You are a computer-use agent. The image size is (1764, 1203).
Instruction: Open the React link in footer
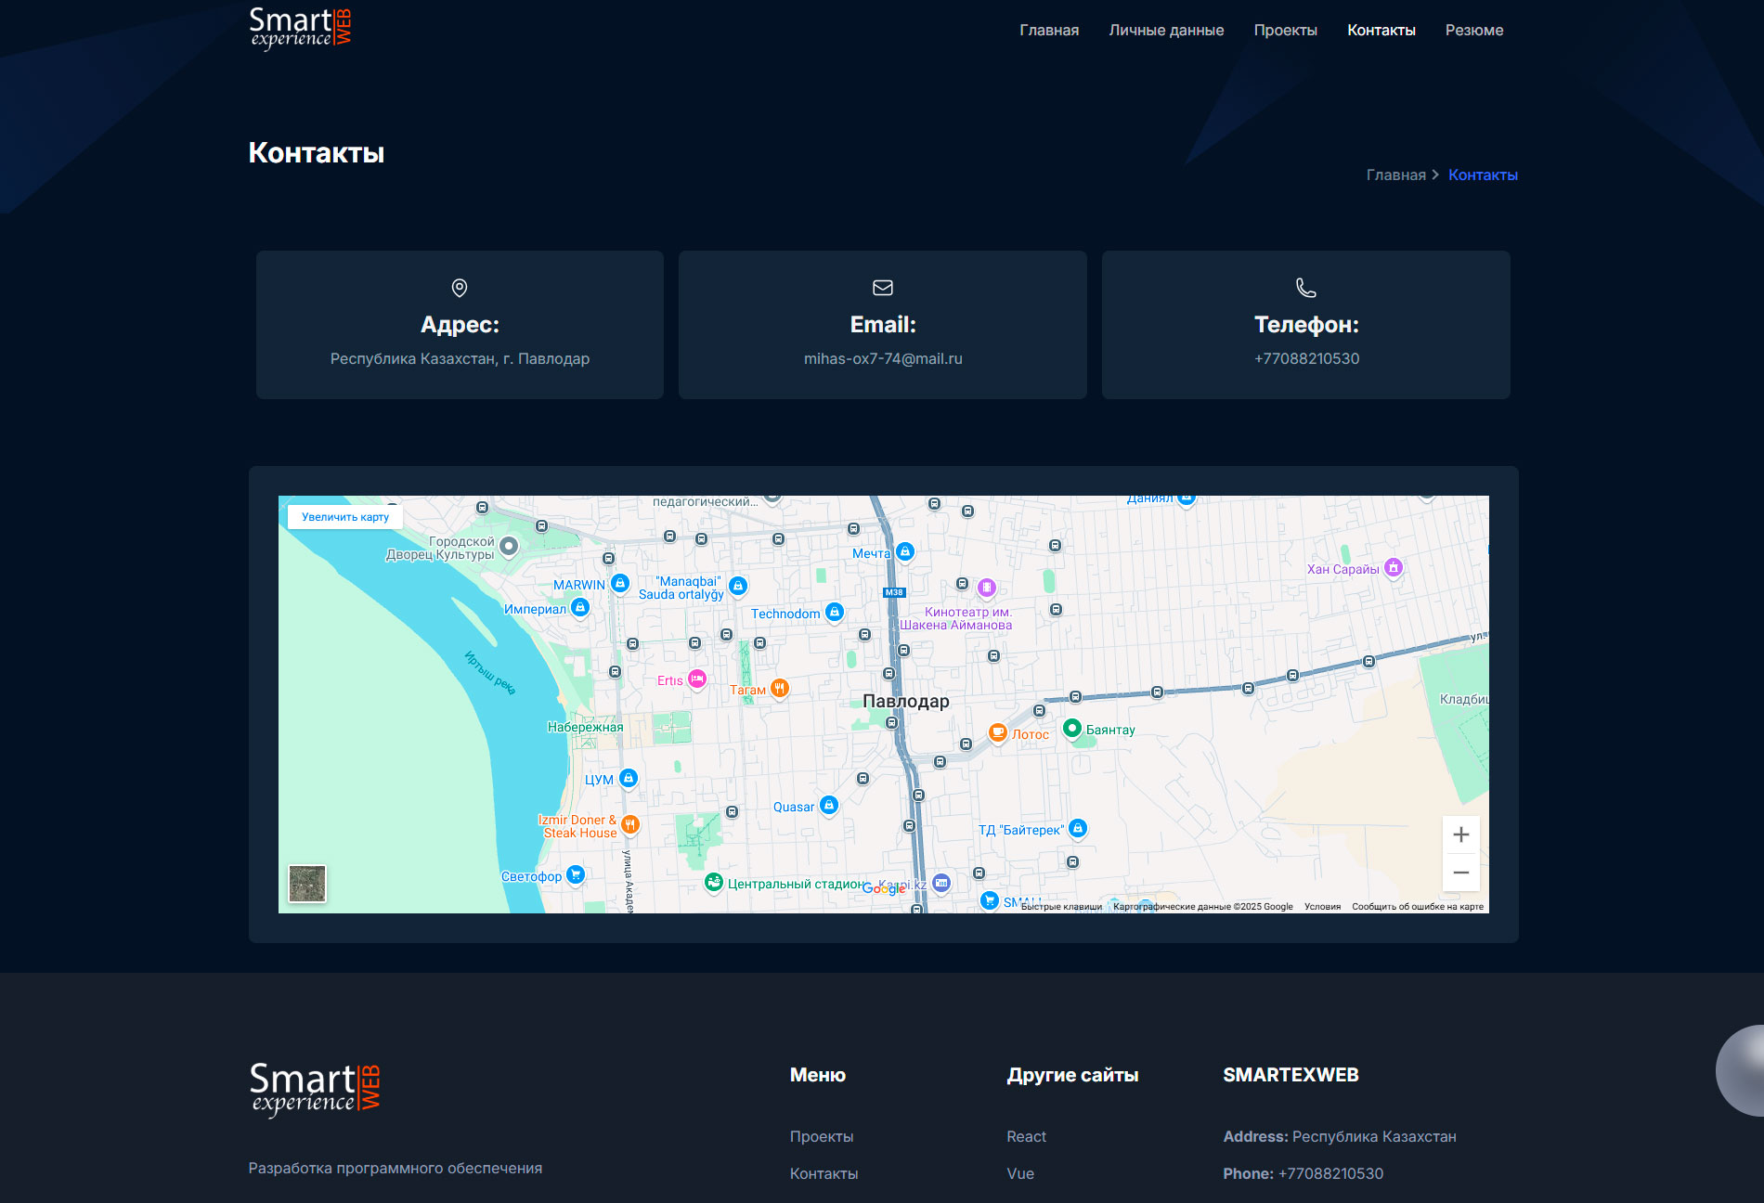(1026, 1136)
